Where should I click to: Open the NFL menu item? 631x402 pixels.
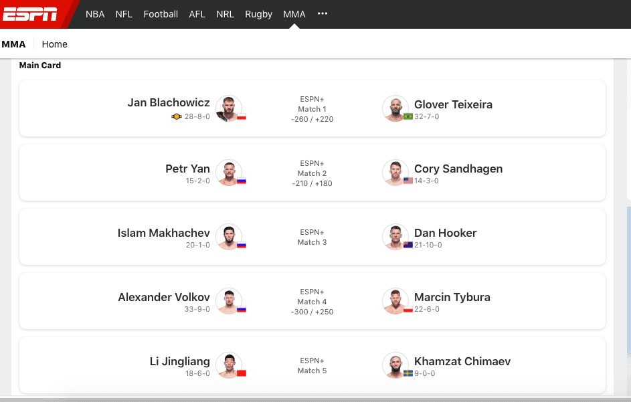click(124, 14)
